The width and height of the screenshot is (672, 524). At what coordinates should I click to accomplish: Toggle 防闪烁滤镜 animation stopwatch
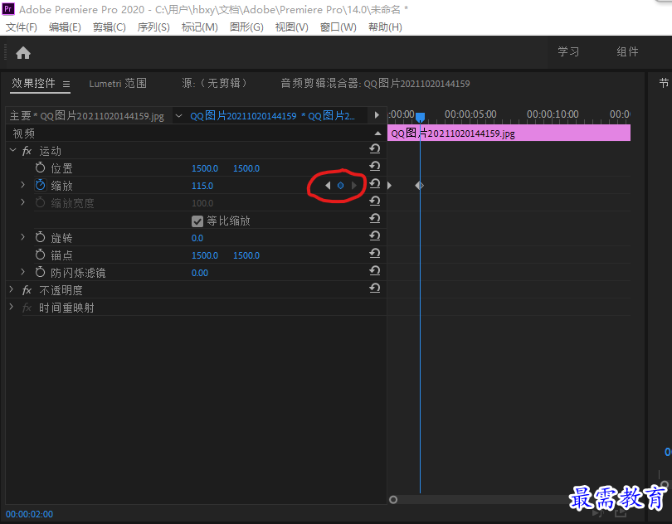(41, 272)
